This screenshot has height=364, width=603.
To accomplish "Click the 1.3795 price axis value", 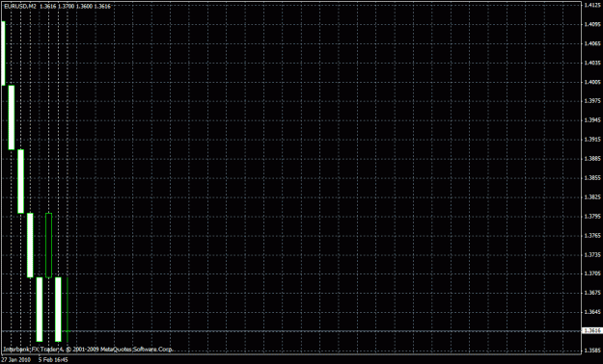I will pos(592,217).
